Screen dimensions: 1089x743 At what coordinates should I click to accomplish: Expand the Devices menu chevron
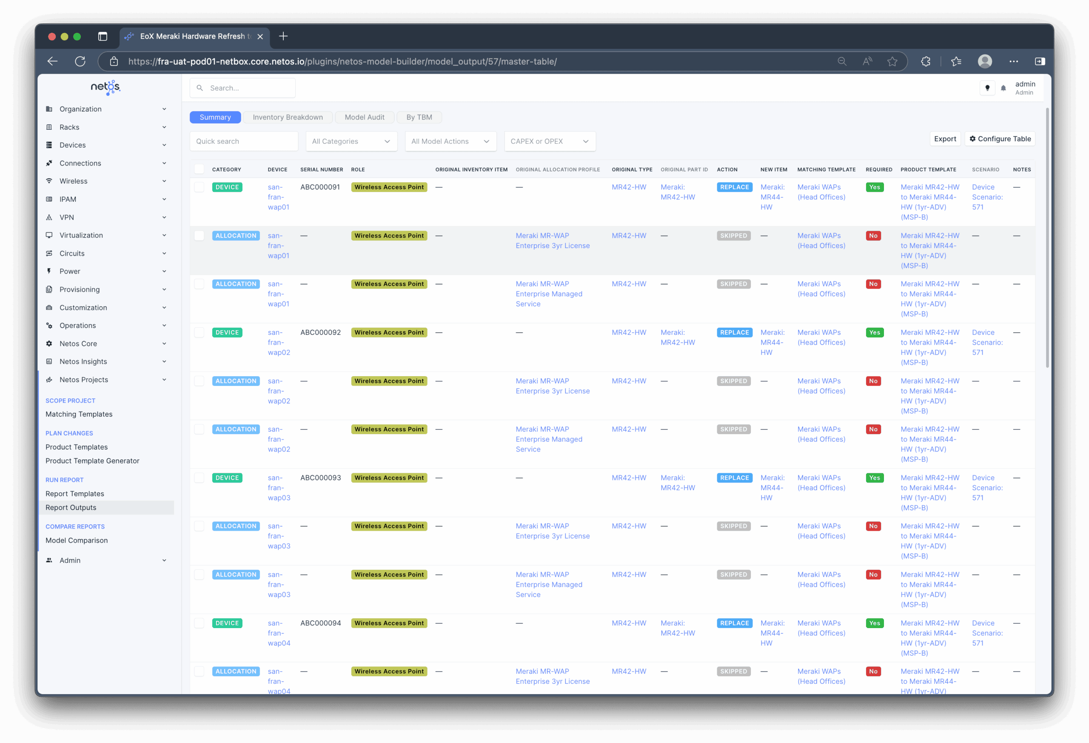pyautogui.click(x=164, y=145)
